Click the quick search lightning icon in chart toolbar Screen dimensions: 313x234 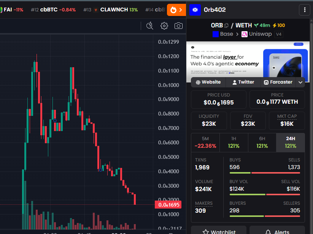pyautogui.click(x=150, y=26)
